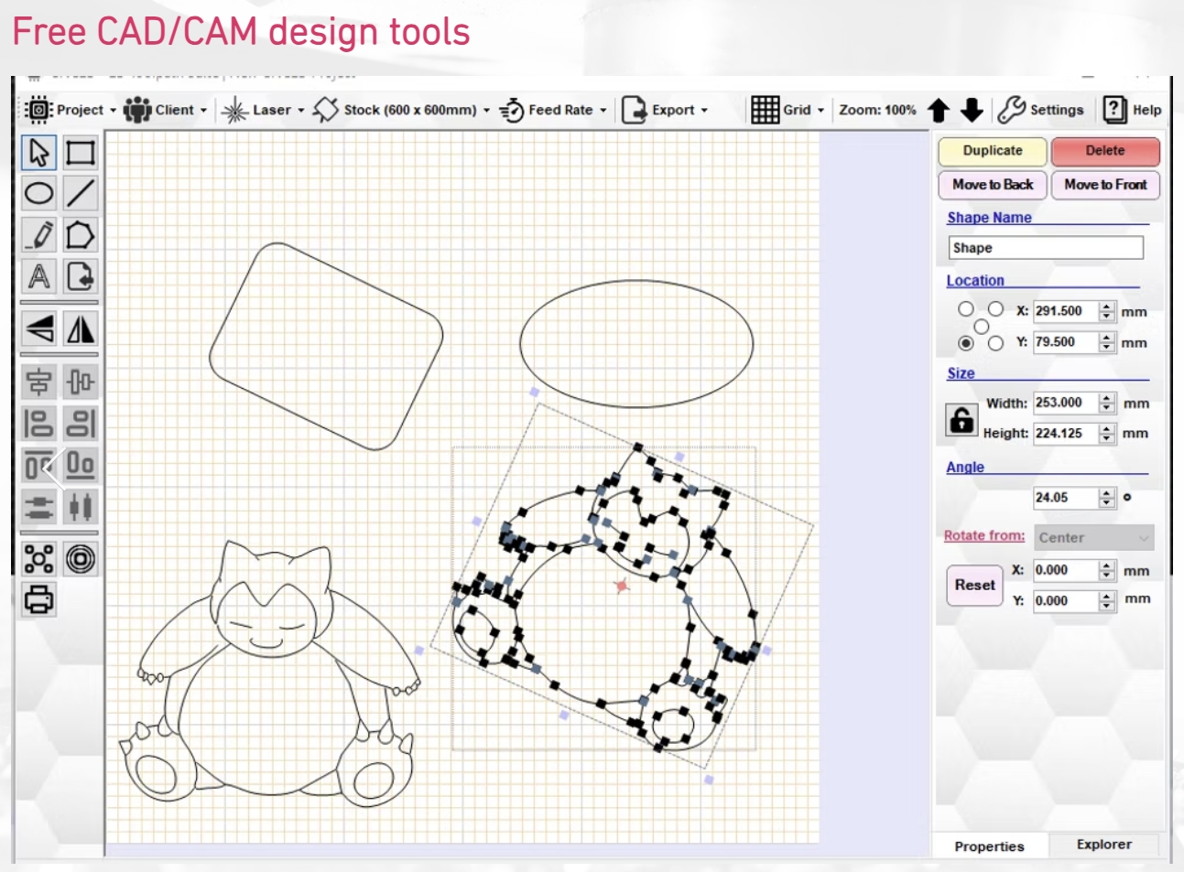The image size is (1184, 872).
Task: Open Settings with the wrench icon
Action: pyautogui.click(x=1040, y=110)
